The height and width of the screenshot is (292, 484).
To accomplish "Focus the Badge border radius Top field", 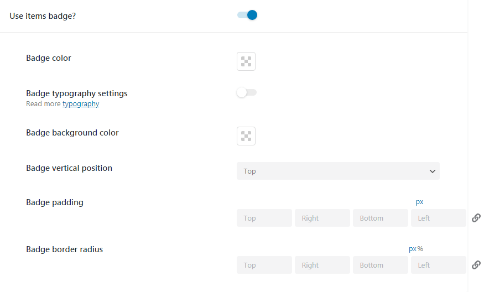I will (x=264, y=265).
